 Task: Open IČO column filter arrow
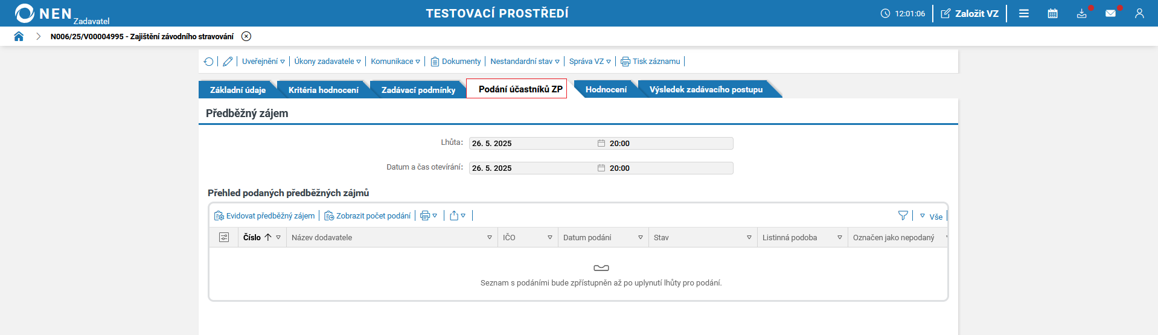(550, 238)
